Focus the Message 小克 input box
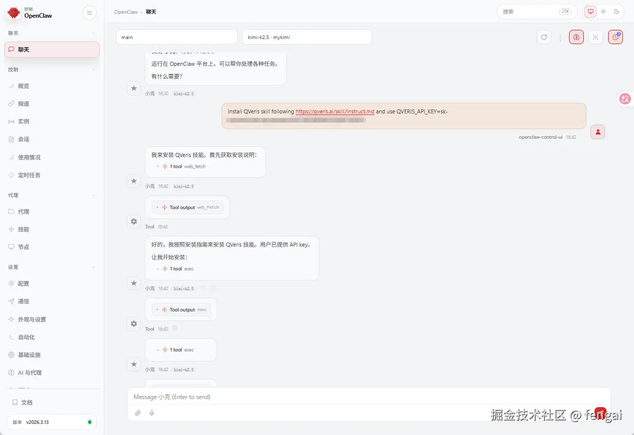The width and height of the screenshot is (634, 435). point(369,397)
